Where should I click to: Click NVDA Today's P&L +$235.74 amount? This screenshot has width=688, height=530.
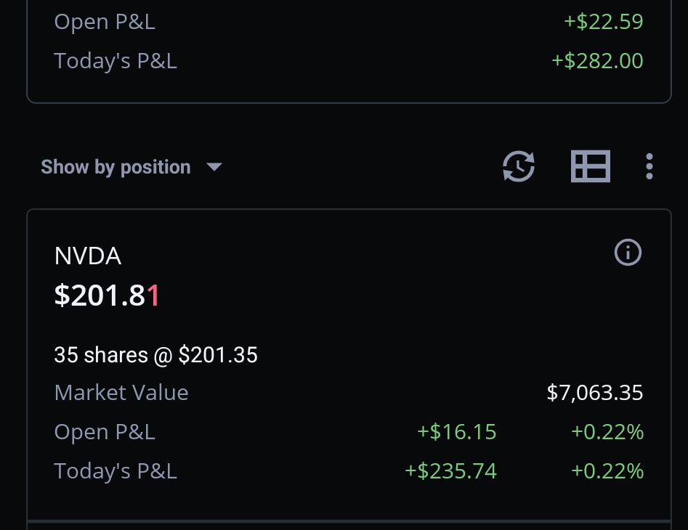[450, 471]
